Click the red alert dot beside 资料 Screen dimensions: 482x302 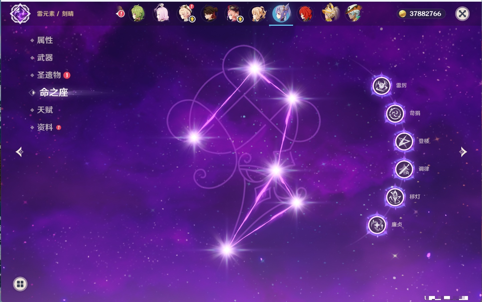(59, 127)
